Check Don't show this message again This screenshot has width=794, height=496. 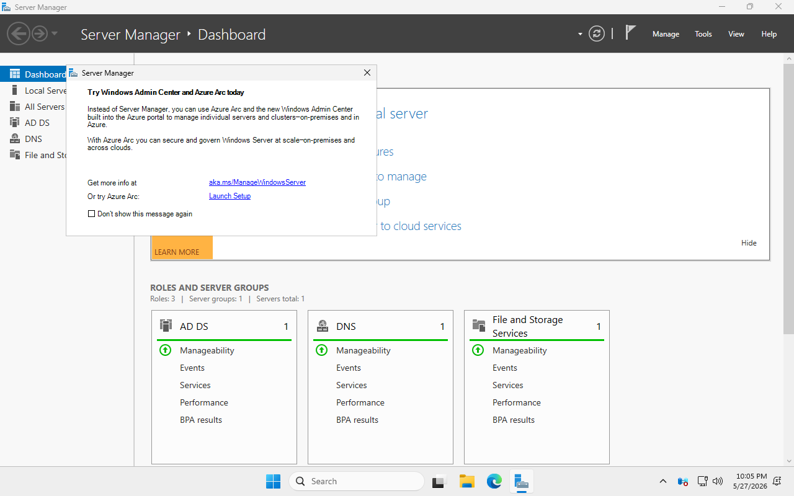click(x=92, y=214)
